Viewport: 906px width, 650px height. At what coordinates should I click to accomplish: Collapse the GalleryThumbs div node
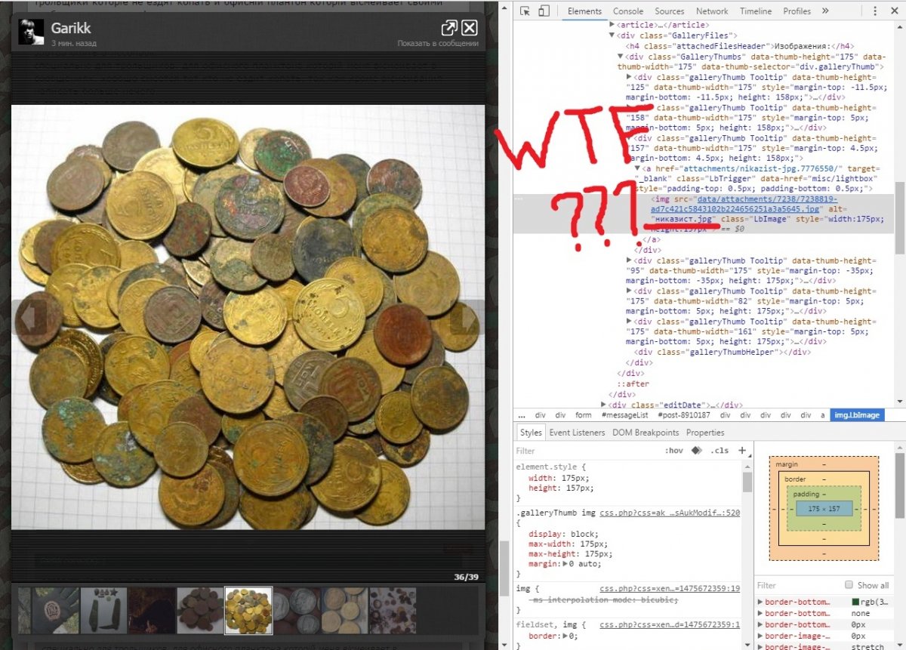[x=621, y=57]
